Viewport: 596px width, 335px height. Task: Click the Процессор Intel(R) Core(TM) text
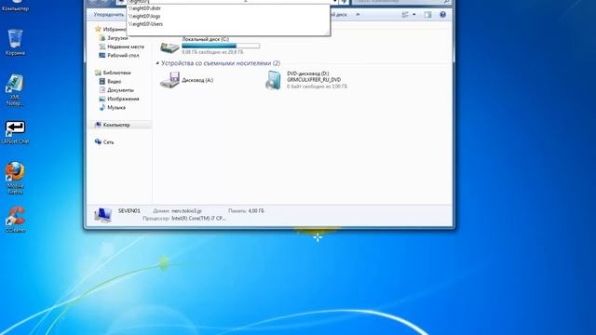point(184,219)
